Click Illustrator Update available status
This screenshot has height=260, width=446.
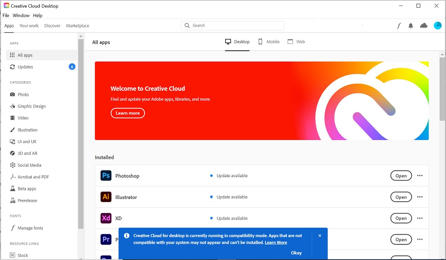click(229, 197)
